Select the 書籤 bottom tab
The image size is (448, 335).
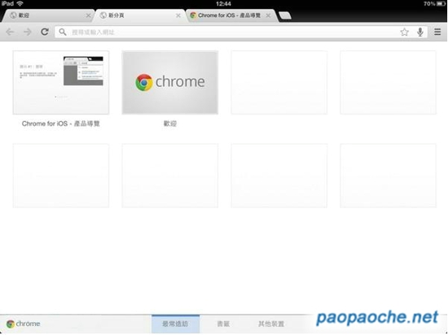click(223, 324)
